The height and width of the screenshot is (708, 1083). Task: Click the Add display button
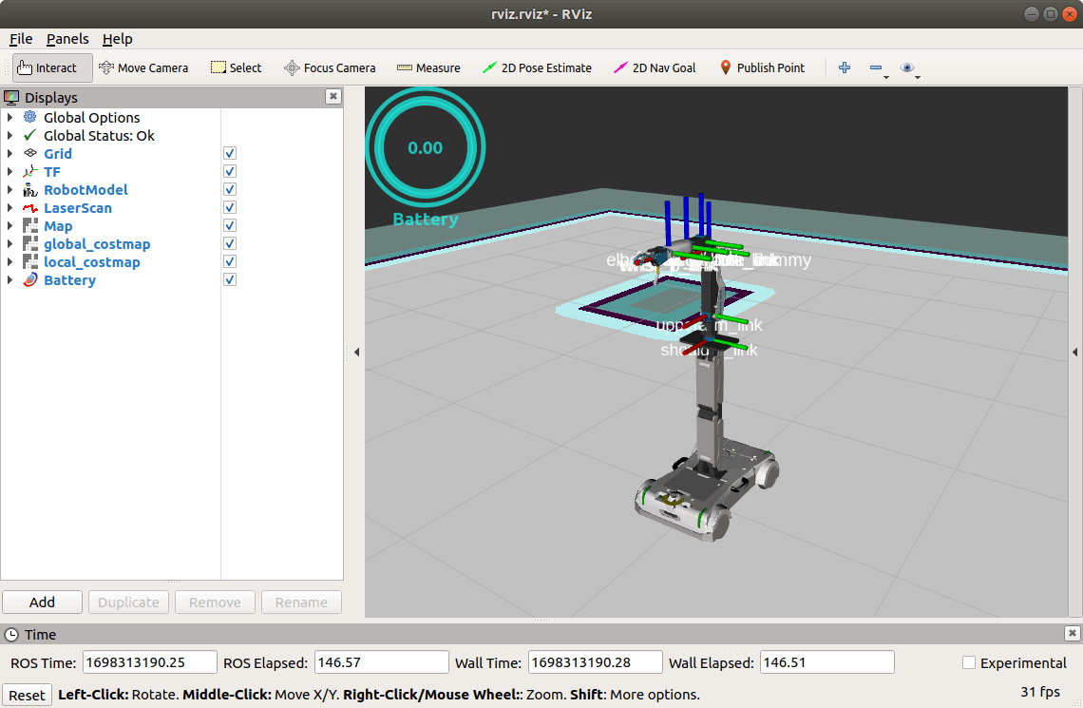tap(42, 603)
